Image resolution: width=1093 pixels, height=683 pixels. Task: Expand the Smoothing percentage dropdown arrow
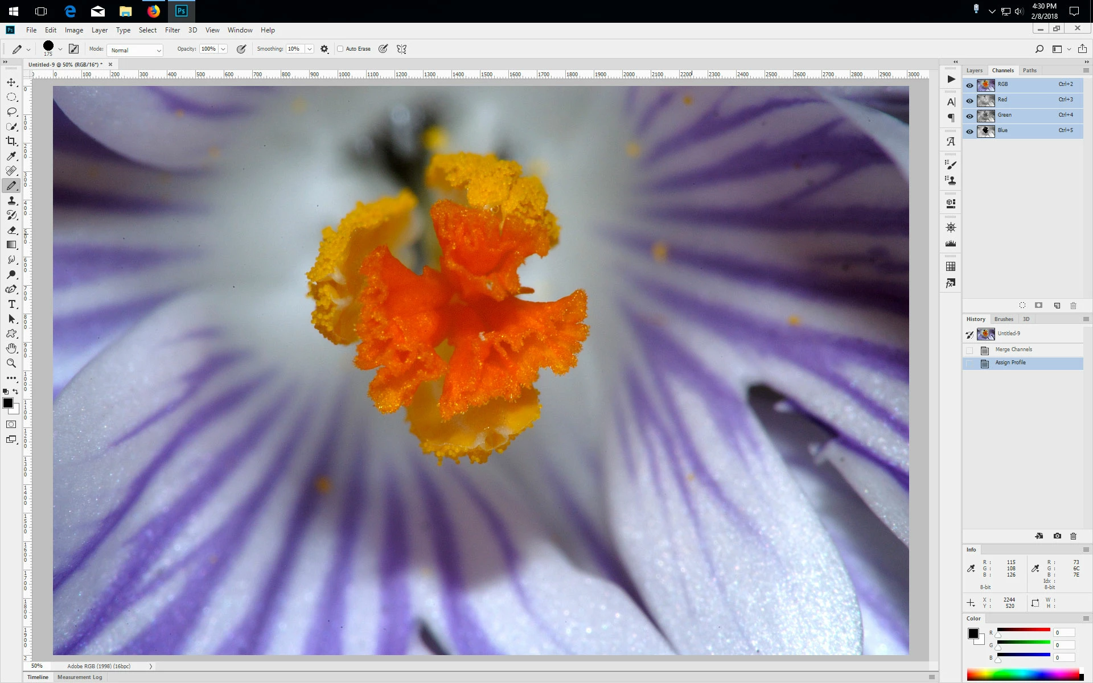(x=309, y=49)
